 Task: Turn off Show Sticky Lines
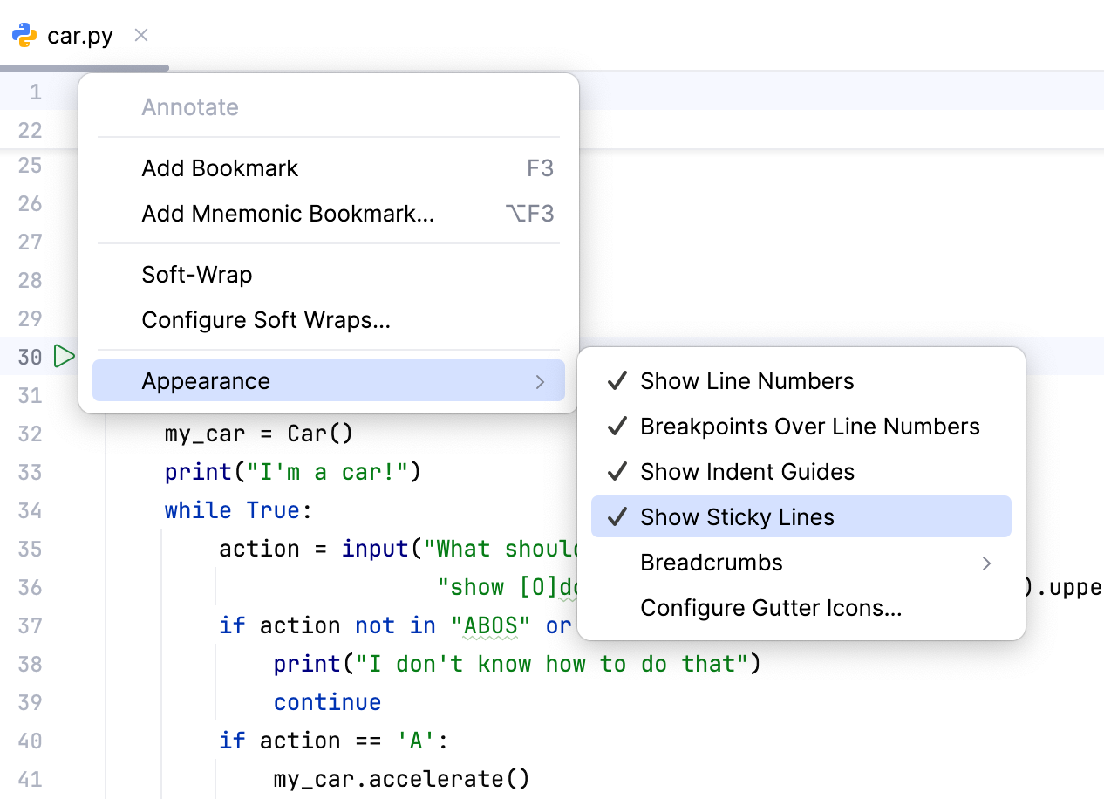coord(737,517)
